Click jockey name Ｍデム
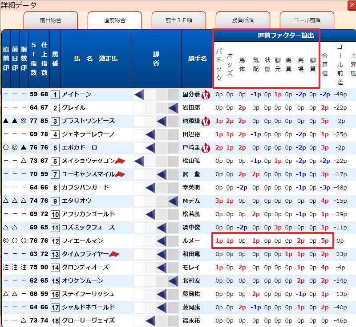The image size is (356, 327). (x=191, y=201)
